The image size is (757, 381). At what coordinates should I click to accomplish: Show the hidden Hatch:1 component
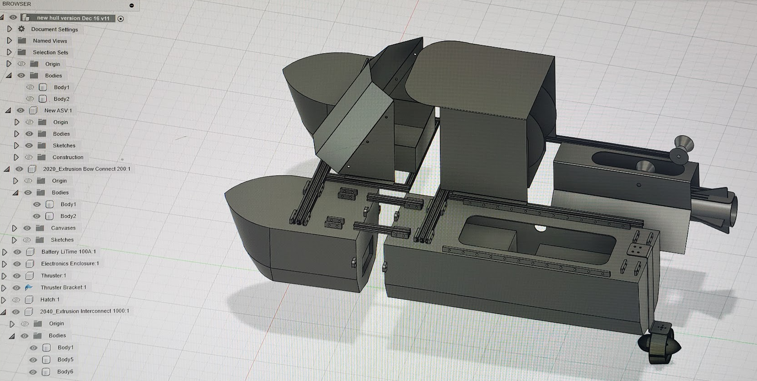point(16,300)
